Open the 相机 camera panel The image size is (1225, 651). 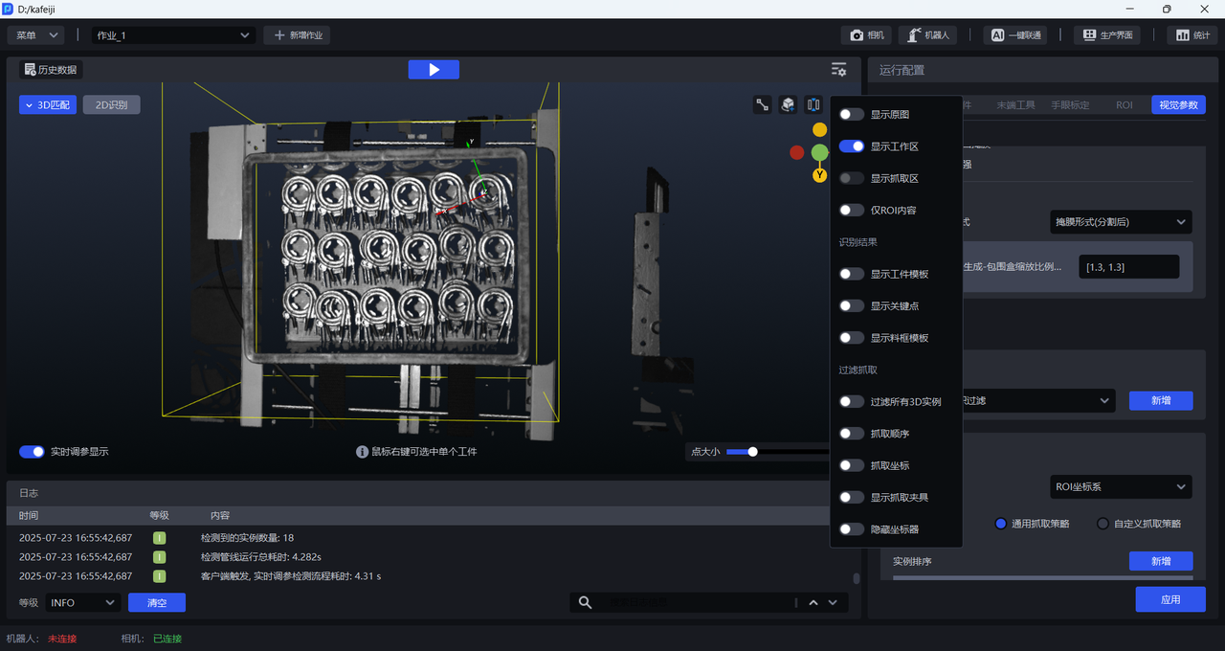pos(866,35)
